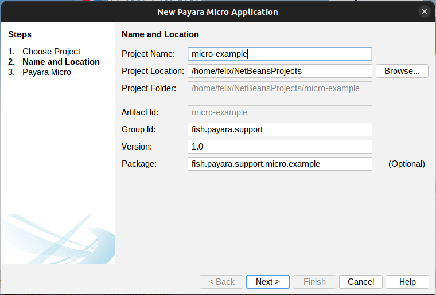Viewport: 436px width, 295px height.
Task: Click the bold Name and Location step
Action: [61, 62]
